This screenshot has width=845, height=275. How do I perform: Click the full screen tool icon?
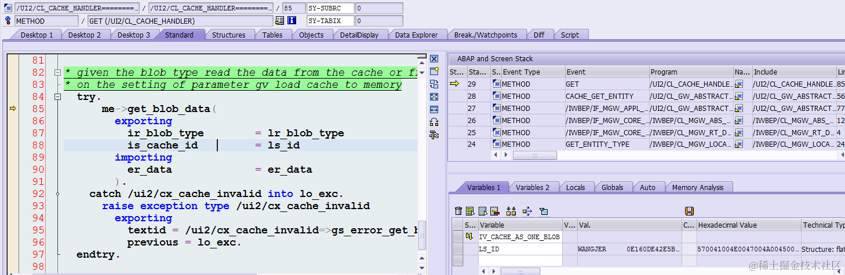click(x=434, y=96)
